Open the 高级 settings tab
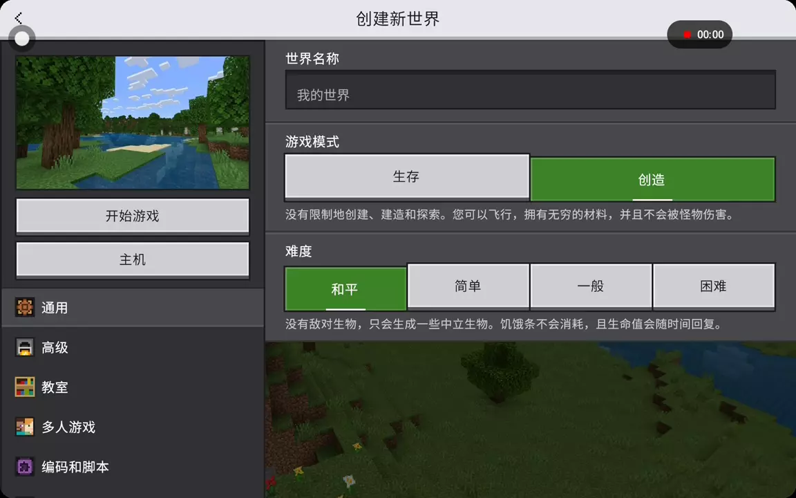Viewport: 796px width, 498px height. coord(133,348)
